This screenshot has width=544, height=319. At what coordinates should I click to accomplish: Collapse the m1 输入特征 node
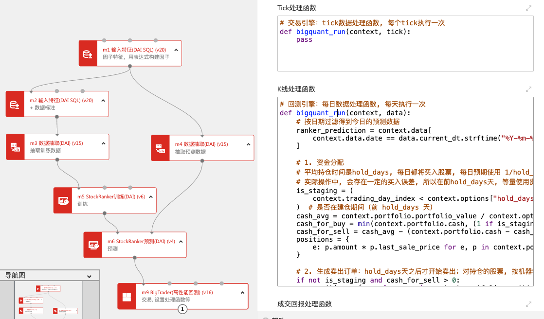coord(176,50)
